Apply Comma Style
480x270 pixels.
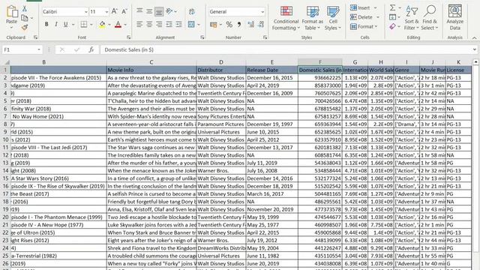coord(238,24)
